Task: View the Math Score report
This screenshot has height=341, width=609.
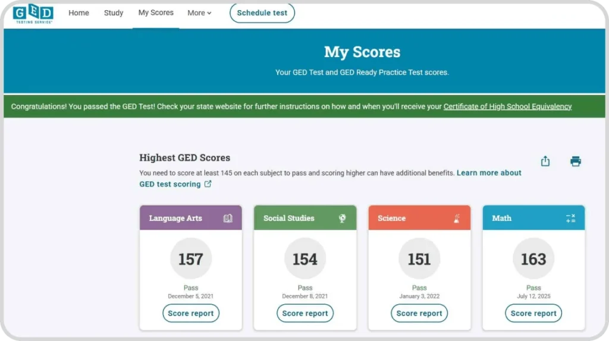Action: tap(533, 313)
